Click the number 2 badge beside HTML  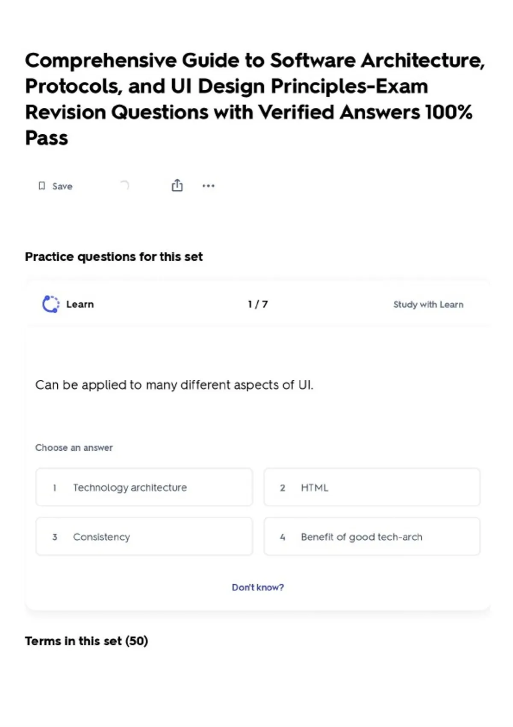(x=283, y=488)
